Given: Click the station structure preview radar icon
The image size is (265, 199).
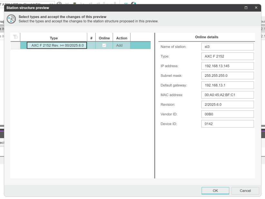Looking at the screenshot, I should [11, 19].
